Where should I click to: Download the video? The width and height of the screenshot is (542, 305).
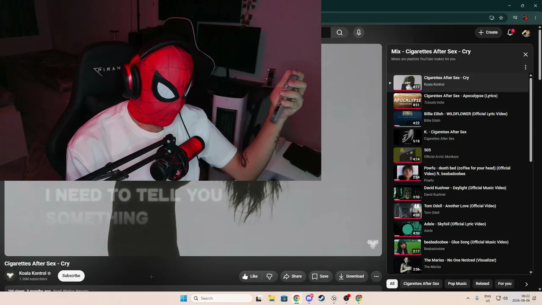coord(351,276)
